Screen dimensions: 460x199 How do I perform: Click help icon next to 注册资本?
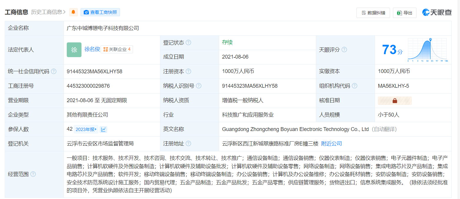point(189,72)
